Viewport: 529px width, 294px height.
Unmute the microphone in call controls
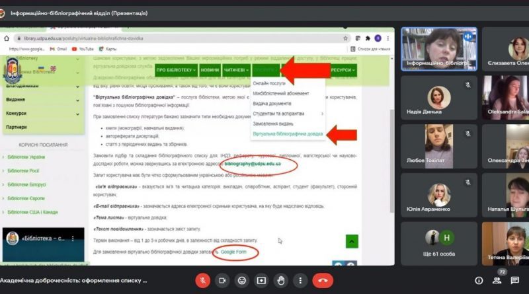(x=203, y=281)
